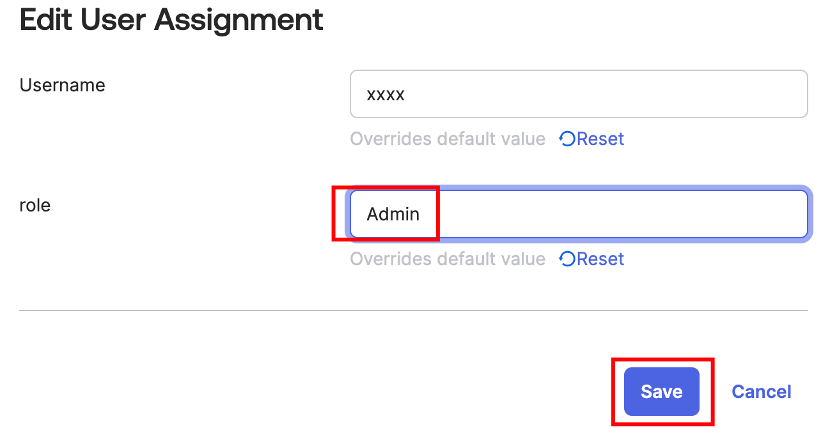
Task: Select the Admin text in the role field
Action: 393,214
